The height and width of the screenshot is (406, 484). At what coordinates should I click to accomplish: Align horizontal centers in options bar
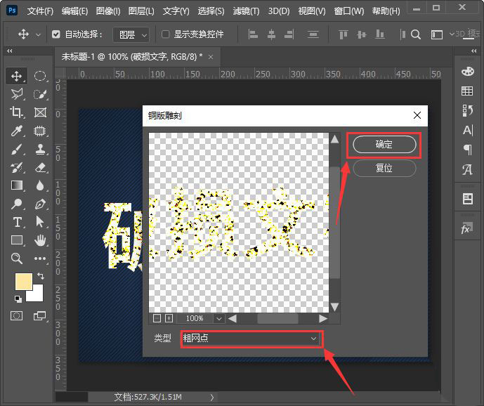(x=271, y=34)
